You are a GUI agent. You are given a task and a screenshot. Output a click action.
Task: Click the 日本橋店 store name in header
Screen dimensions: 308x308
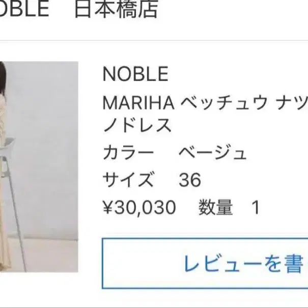pos(117,9)
